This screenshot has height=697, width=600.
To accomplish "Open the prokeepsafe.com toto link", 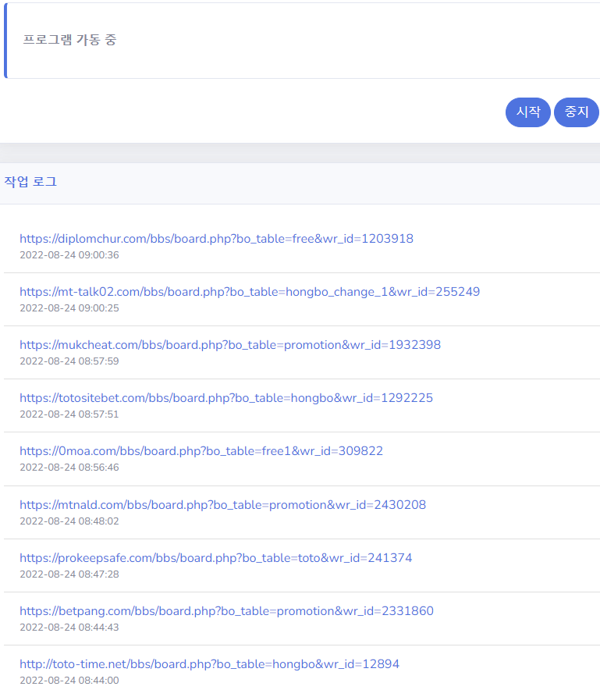I will pos(216,558).
